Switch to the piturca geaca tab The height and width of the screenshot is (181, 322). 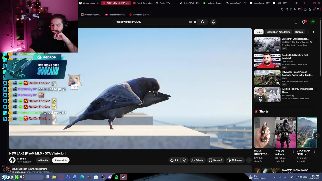coord(89,3)
